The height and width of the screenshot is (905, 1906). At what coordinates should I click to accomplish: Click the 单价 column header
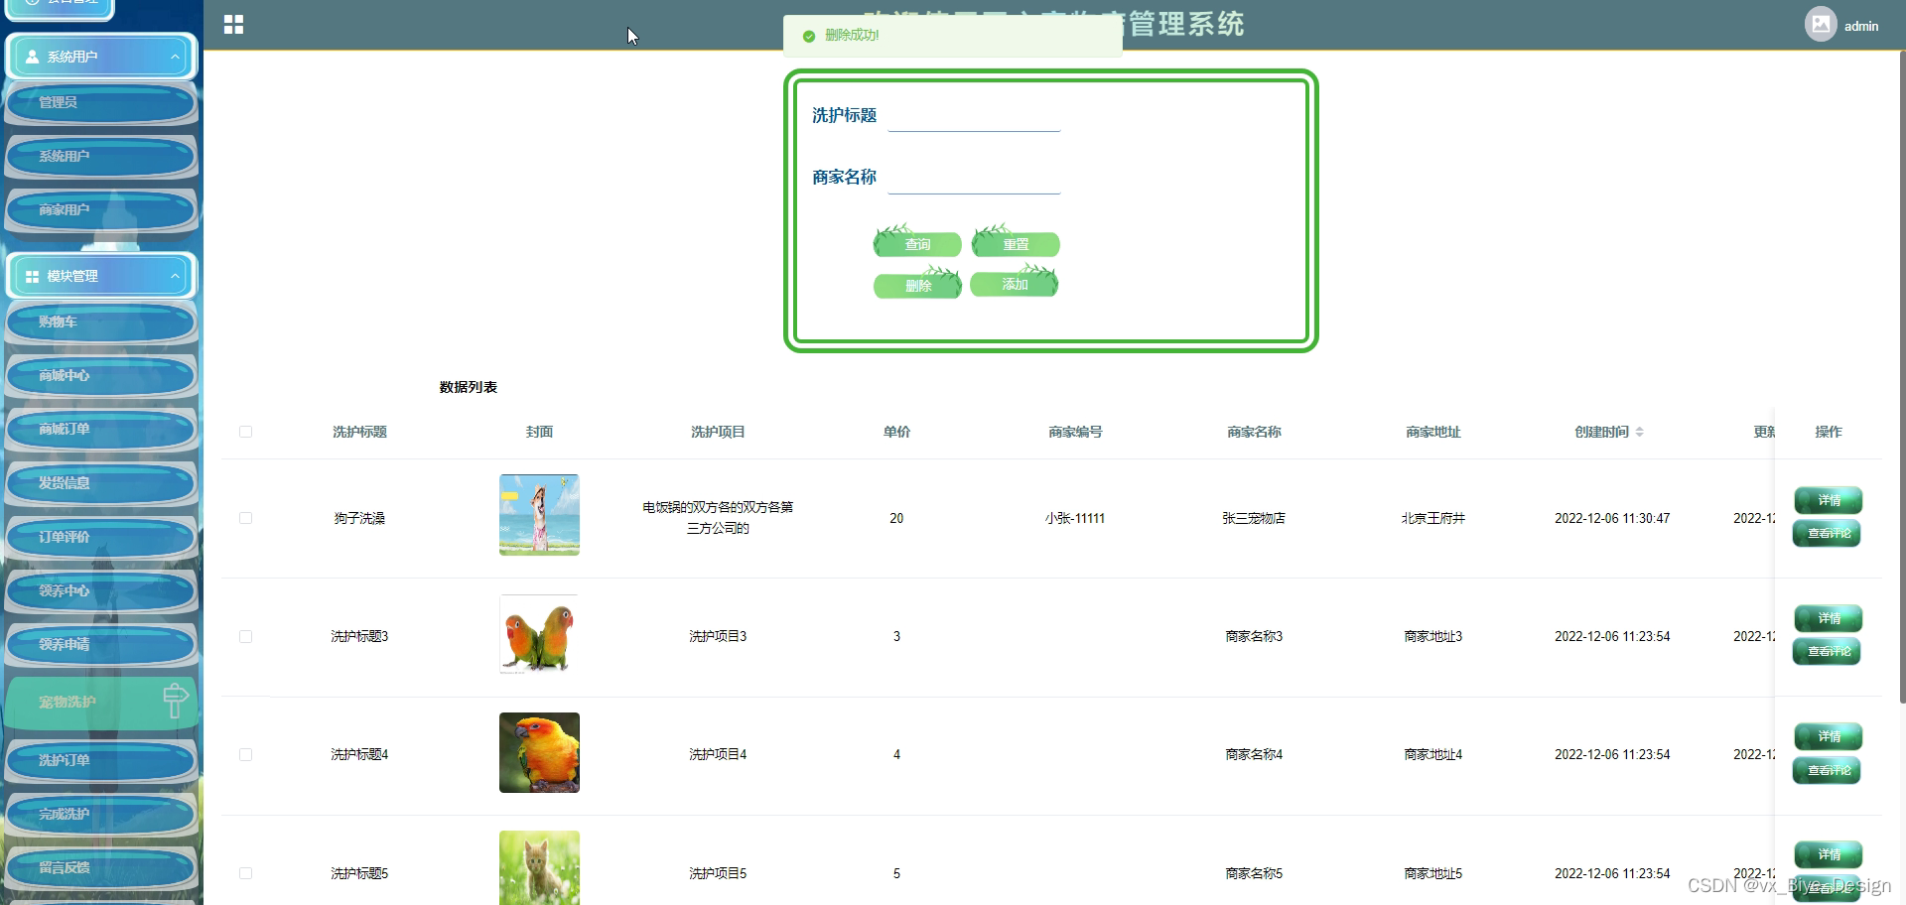[x=896, y=432]
